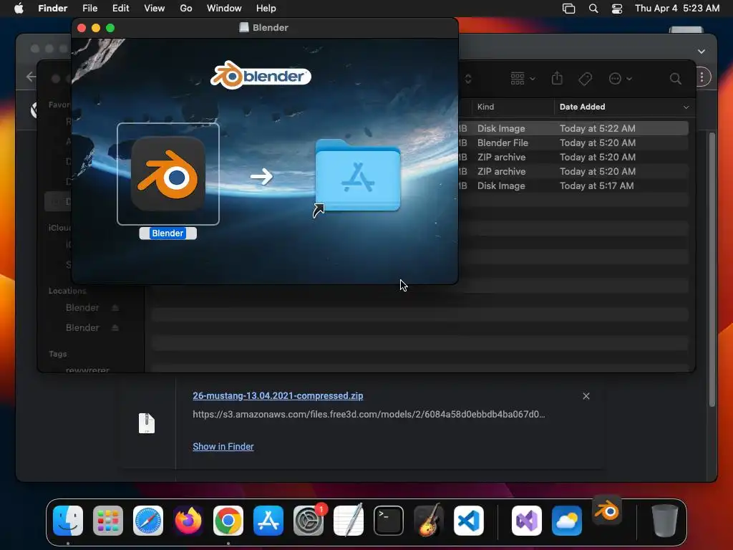The height and width of the screenshot is (550, 733).
Task: Open Spotlight search in menu bar
Action: coord(593,9)
